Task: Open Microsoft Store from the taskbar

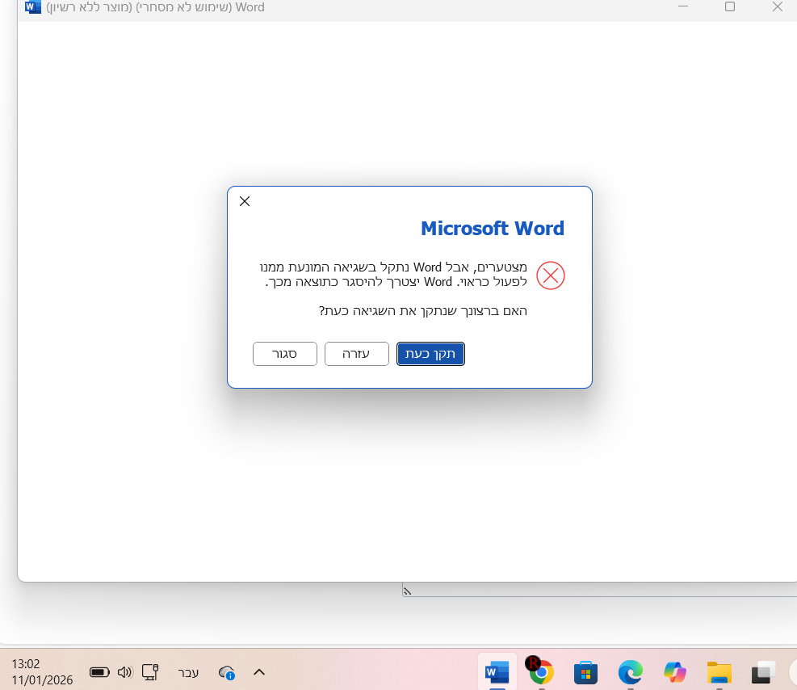Action: pos(585,672)
